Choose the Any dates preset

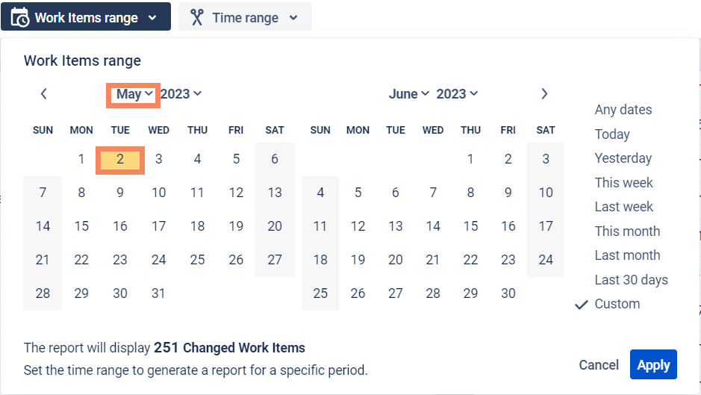(x=623, y=110)
